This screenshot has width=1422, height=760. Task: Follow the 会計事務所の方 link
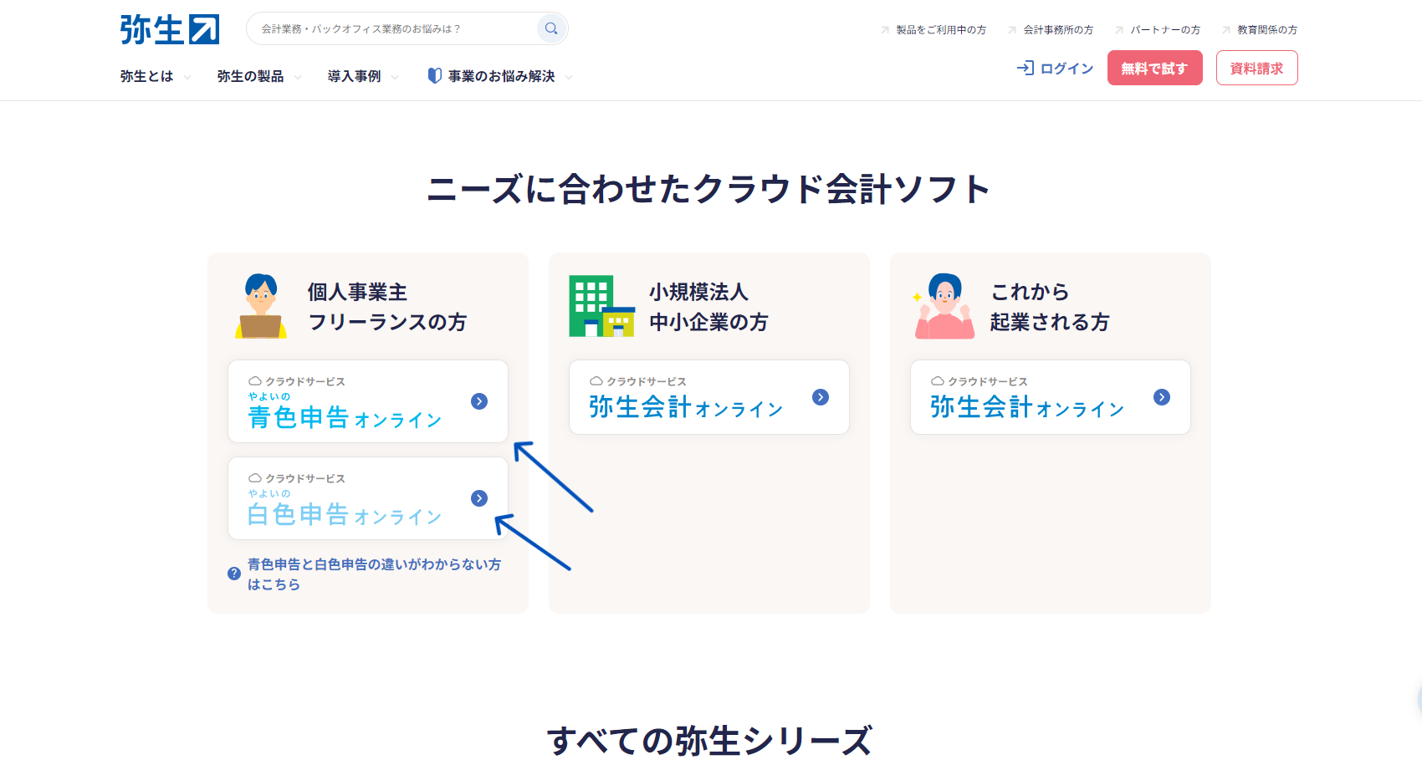[x=1058, y=29]
